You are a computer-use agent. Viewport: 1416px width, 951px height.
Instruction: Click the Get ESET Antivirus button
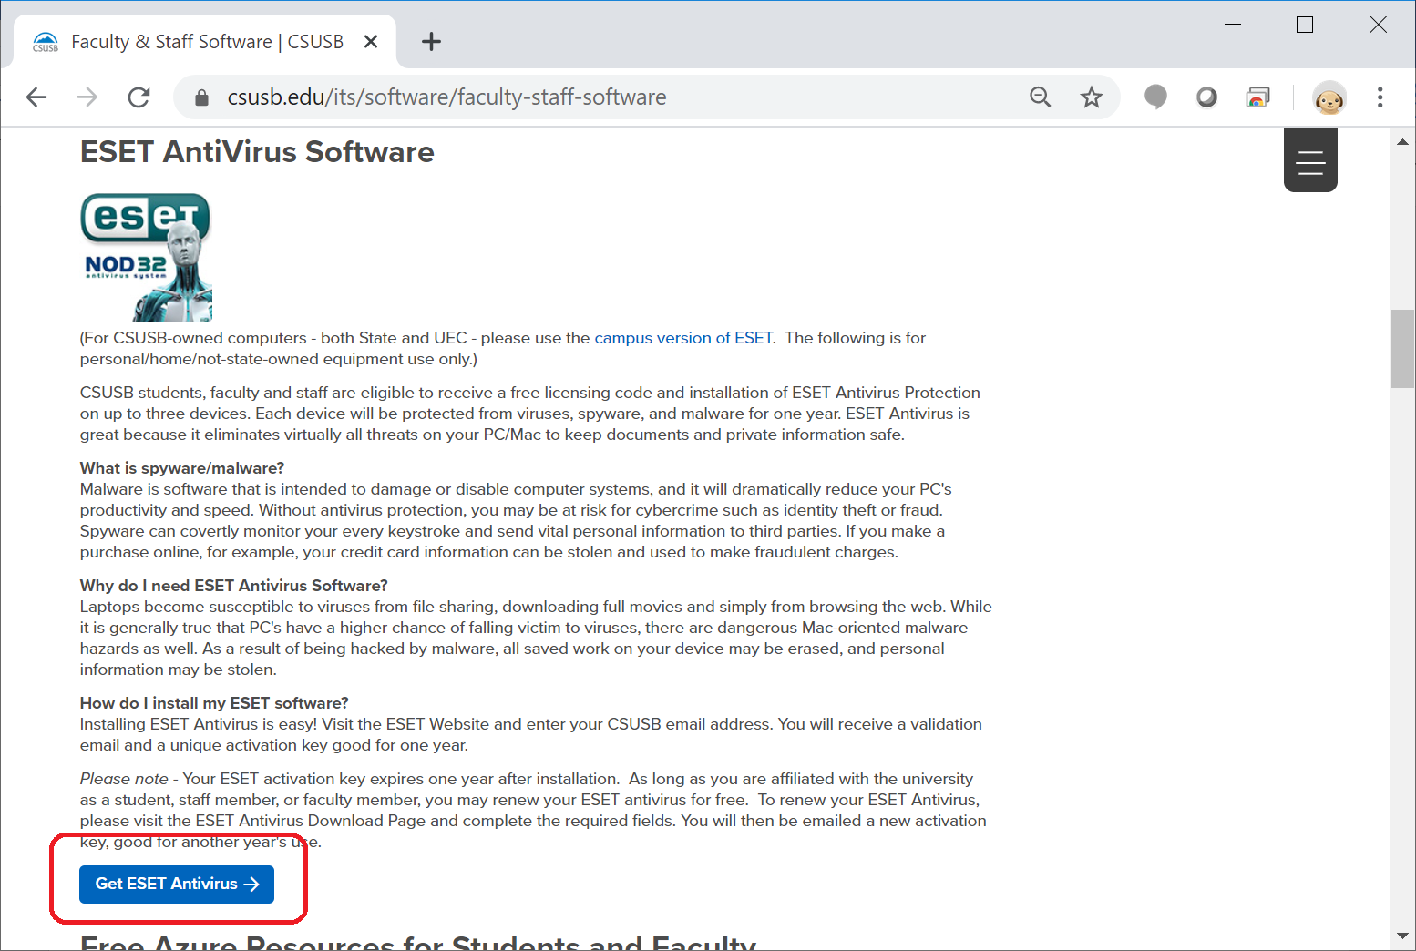[x=177, y=885]
